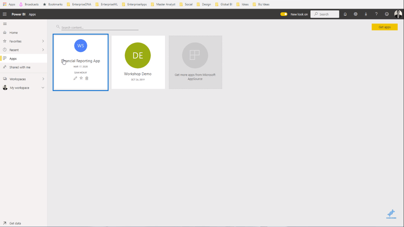Click the MAR 17, 2020 date text
Viewport: 404px width, 227px height.
point(80,67)
